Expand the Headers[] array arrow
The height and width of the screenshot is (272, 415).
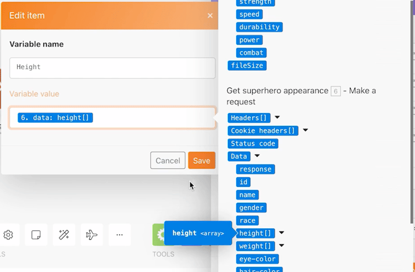(277, 117)
